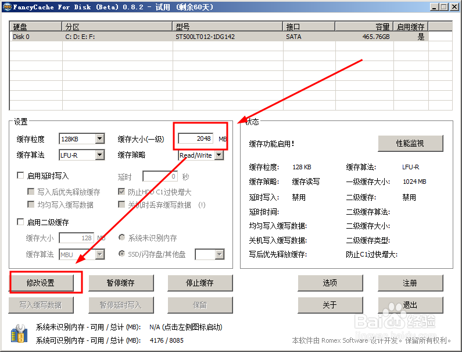Toggle 防止HDD C1过快增大 checkbox
Viewport: 462px width, 352px height.
(x=121, y=192)
